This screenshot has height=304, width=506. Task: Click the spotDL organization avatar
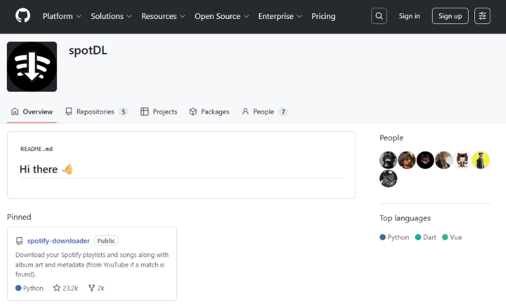32,66
